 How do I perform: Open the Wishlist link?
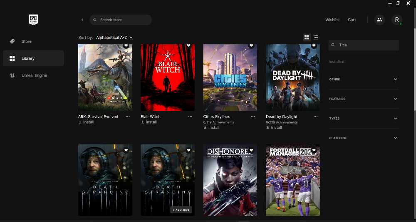coord(332,20)
